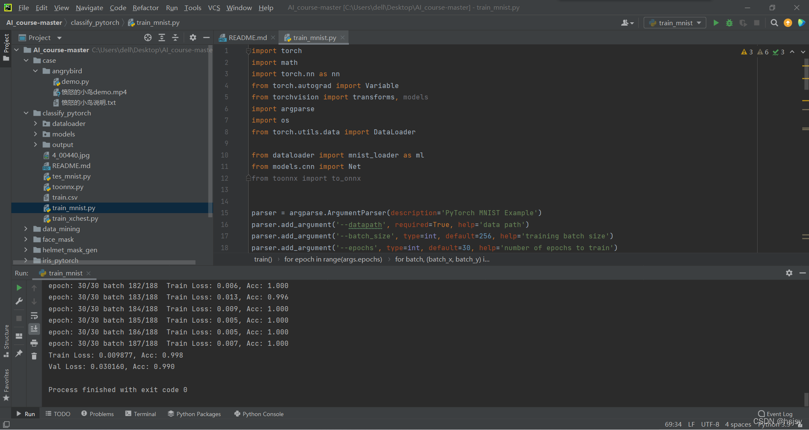Close the train_mnist.py editor tab
This screenshot has height=430, width=809.
click(x=343, y=37)
